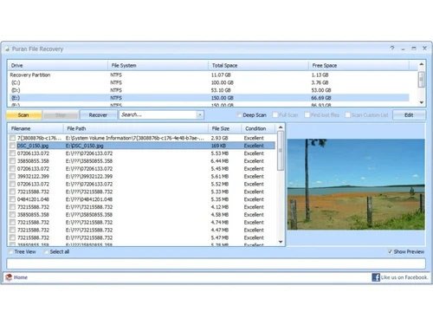Select the 04841201.048 file row
This screenshot has height=325, width=433.
142,199
